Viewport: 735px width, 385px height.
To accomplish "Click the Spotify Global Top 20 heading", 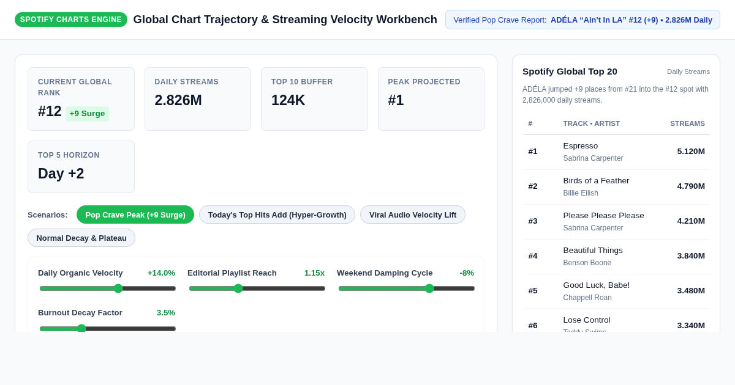I will tap(570, 71).
